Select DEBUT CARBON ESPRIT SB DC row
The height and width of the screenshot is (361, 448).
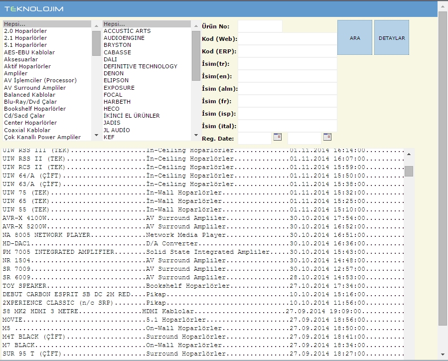pyautogui.click(x=203, y=294)
